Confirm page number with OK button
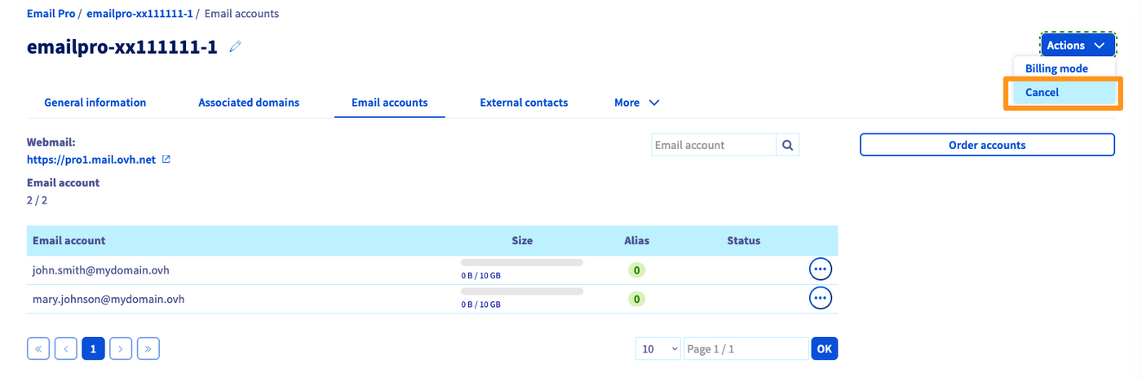1142x381 pixels. [x=824, y=348]
